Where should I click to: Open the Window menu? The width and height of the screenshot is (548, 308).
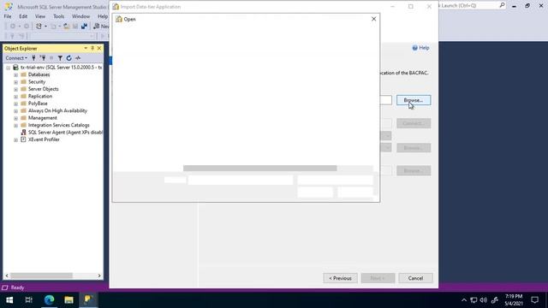[x=80, y=16]
